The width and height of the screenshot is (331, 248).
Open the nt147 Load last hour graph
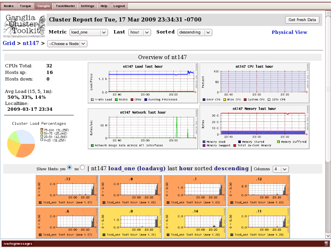143,83
